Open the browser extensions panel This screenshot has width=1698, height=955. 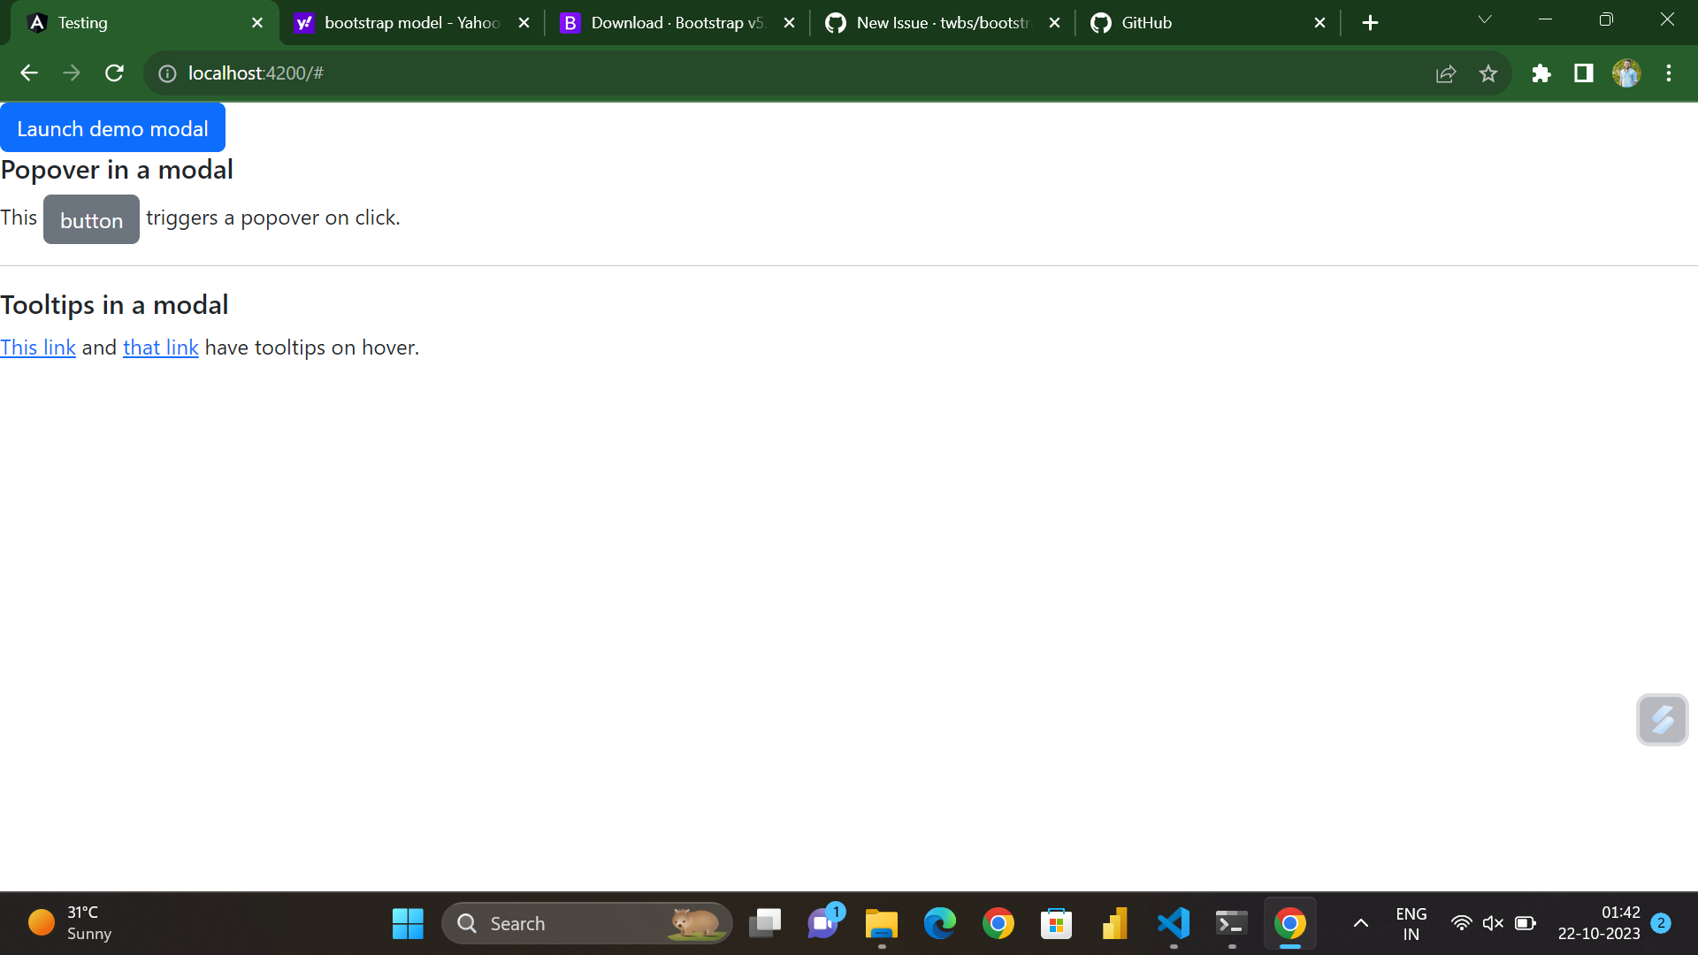pos(1541,73)
